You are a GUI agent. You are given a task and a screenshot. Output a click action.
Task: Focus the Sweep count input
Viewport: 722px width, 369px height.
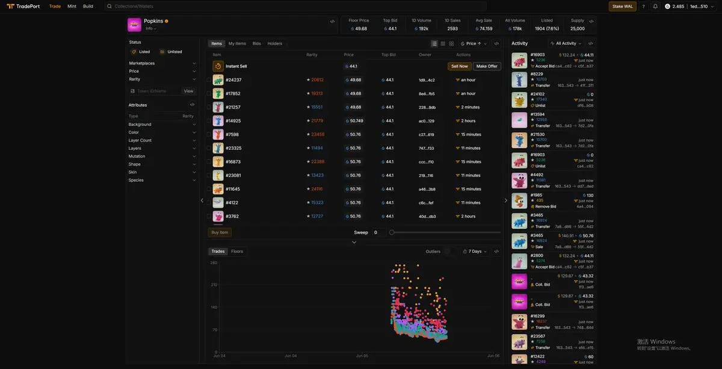pyautogui.click(x=378, y=232)
